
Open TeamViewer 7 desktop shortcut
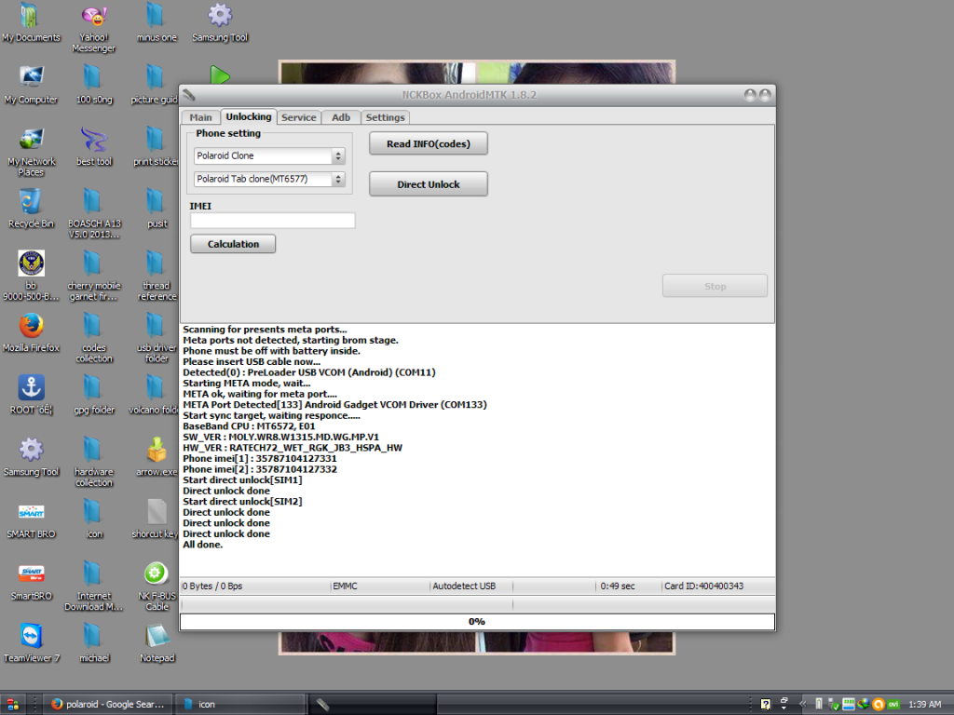(31, 636)
